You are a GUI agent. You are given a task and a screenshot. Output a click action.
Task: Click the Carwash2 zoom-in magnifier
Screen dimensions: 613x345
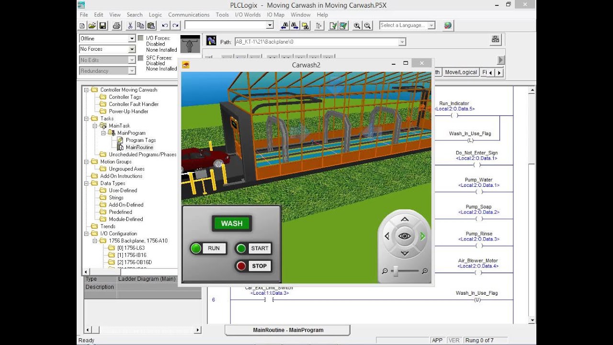coord(424,271)
